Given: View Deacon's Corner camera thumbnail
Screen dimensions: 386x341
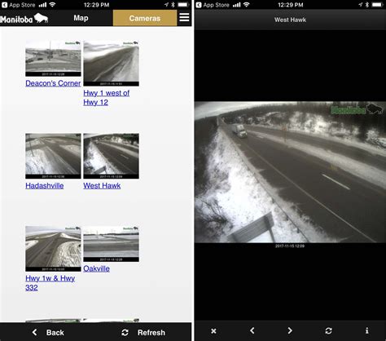Looking at the screenshot, I should [x=53, y=59].
